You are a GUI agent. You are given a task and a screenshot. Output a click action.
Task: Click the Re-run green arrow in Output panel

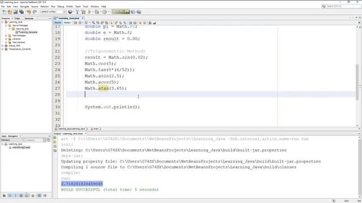pyautogui.click(x=55, y=138)
